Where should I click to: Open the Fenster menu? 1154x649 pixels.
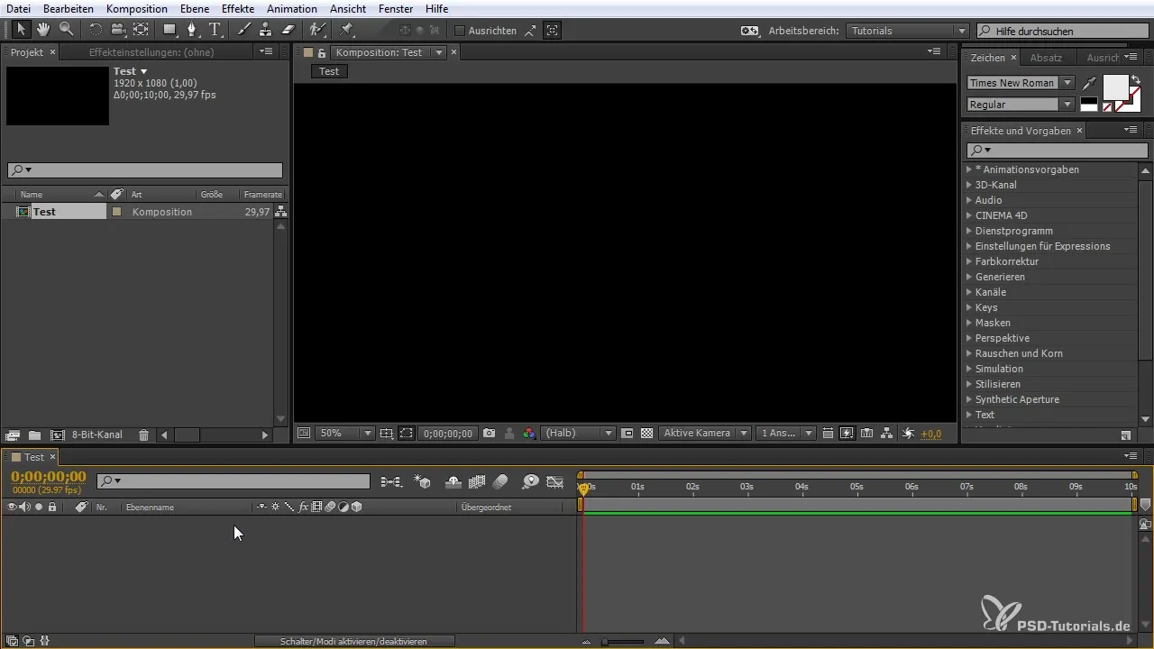(396, 8)
